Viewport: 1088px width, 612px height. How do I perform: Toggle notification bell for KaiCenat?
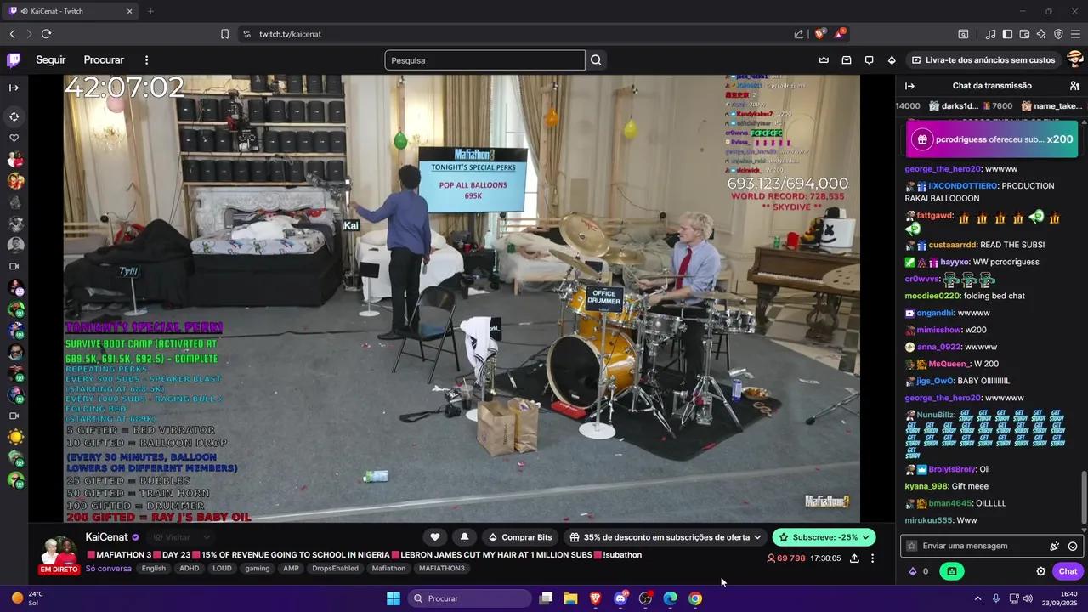[464, 537]
